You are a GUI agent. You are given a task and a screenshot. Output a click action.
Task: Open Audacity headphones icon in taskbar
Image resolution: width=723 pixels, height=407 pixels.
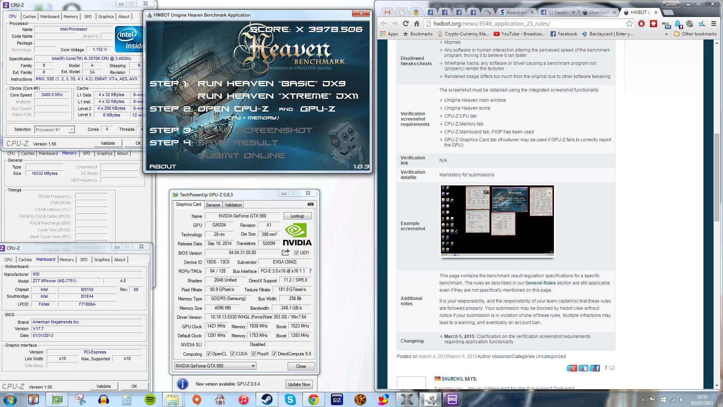tap(104, 399)
